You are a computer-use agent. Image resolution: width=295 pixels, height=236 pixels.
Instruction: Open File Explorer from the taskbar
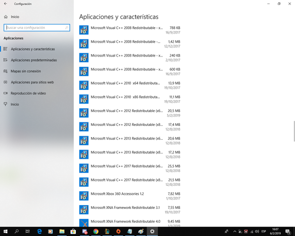click(x=62, y=231)
